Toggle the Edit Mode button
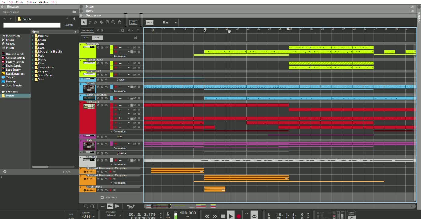 pyautogui.click(x=133, y=22)
